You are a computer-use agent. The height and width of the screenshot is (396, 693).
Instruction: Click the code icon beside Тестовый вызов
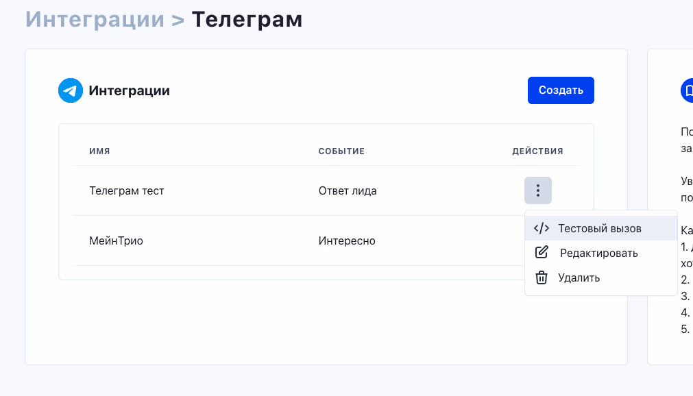click(x=542, y=227)
